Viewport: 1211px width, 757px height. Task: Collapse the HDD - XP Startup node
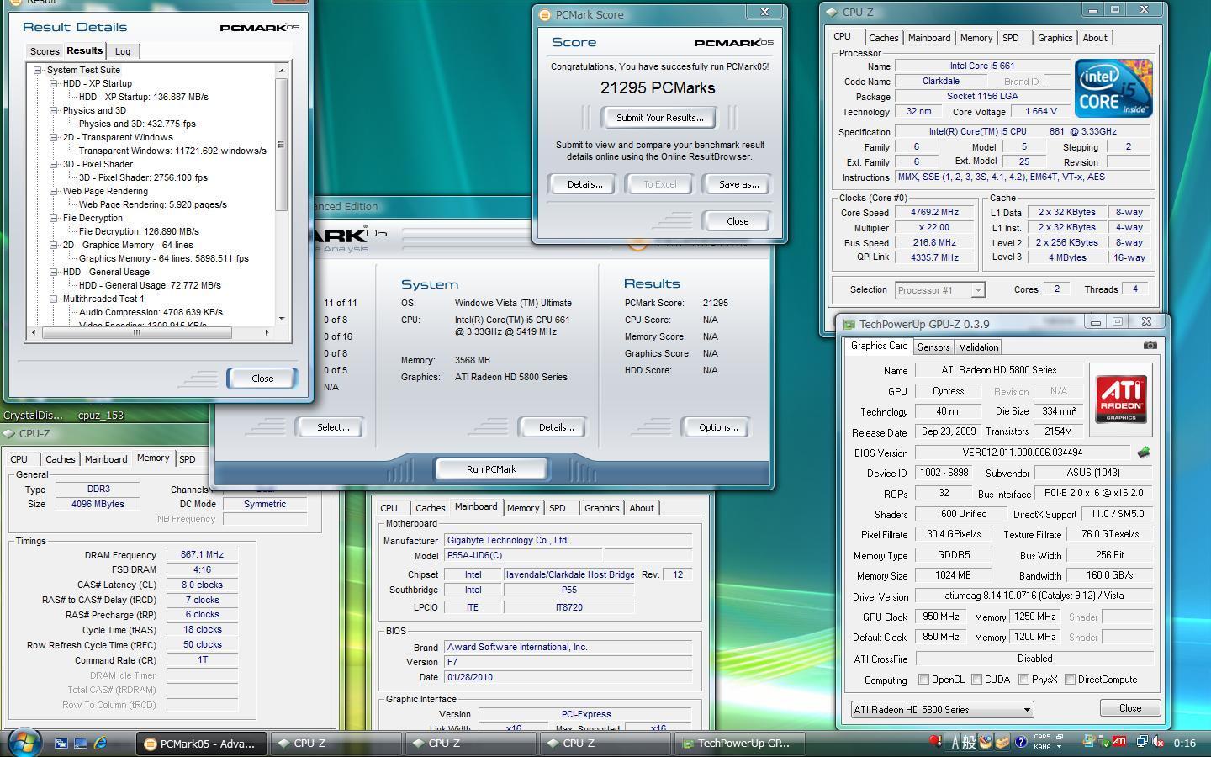54,83
